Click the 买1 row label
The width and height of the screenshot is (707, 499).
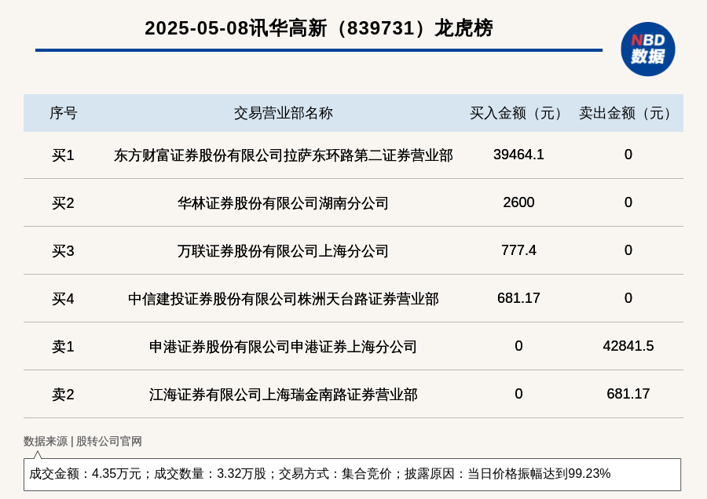63,155
